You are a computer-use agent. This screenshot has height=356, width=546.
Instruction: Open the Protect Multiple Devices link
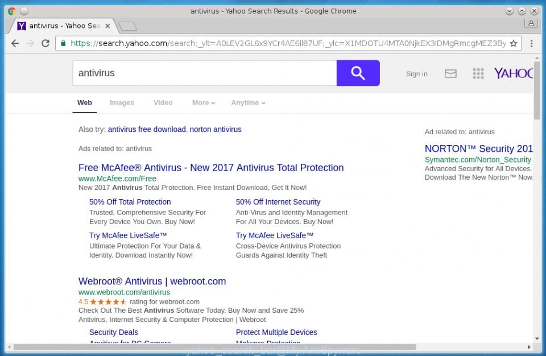[276, 332]
